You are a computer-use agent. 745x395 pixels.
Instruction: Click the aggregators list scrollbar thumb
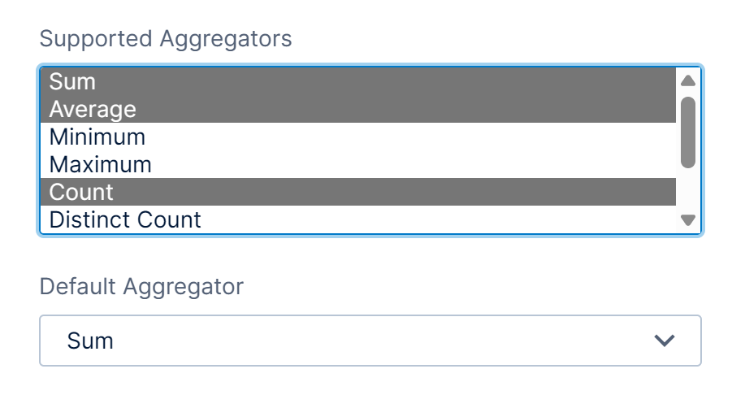click(x=687, y=132)
